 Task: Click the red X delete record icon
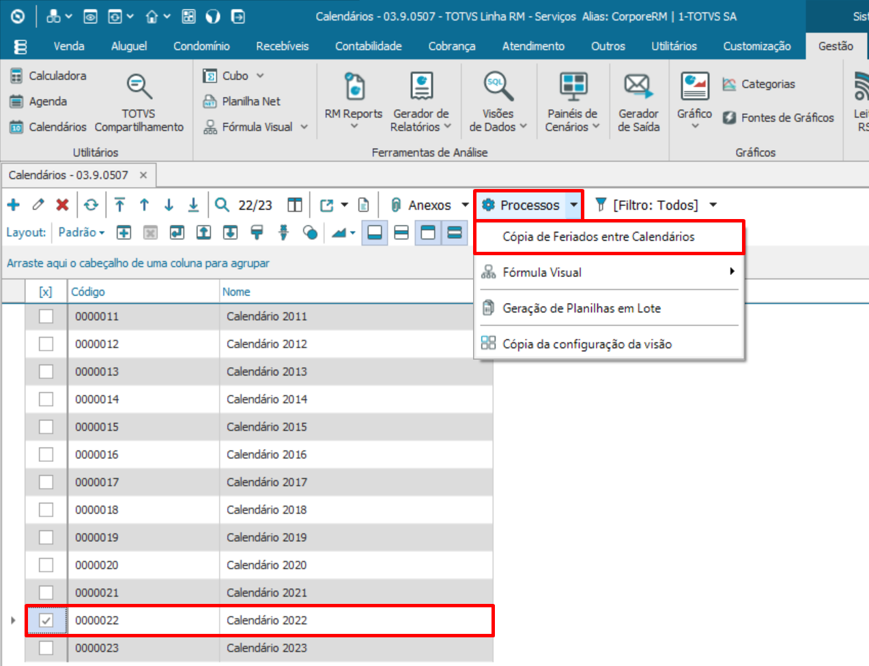(62, 205)
